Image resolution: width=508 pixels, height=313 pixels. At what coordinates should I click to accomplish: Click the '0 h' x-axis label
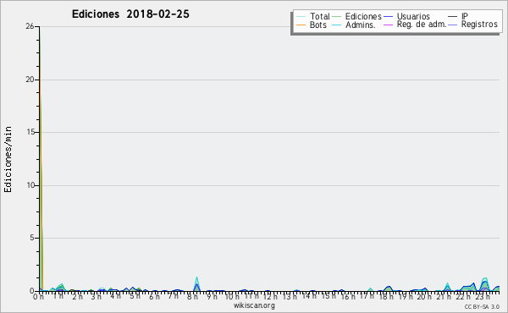38,296
